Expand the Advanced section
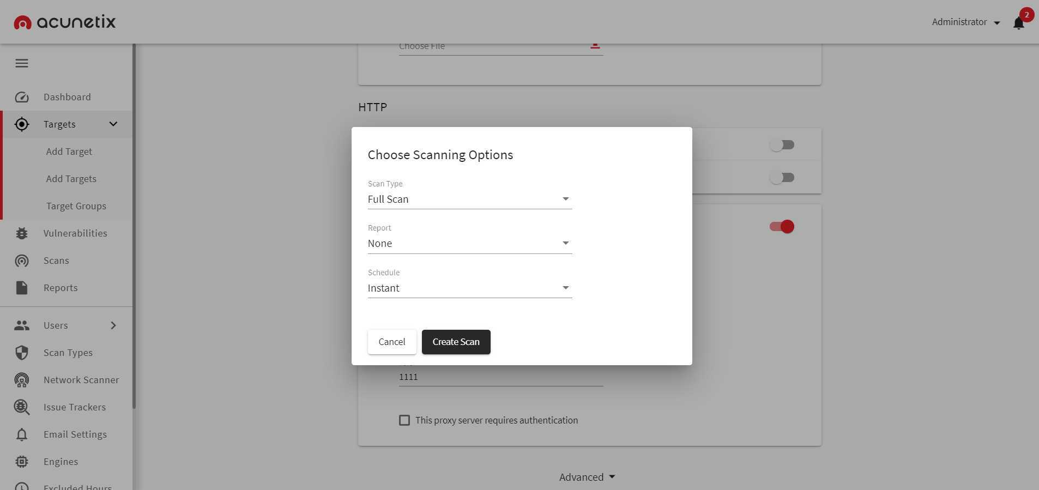The width and height of the screenshot is (1039, 490). point(587,477)
